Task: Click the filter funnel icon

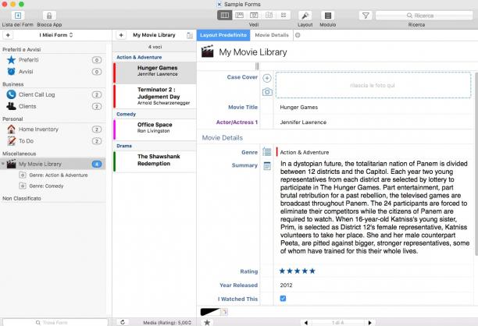Action: click(366, 16)
